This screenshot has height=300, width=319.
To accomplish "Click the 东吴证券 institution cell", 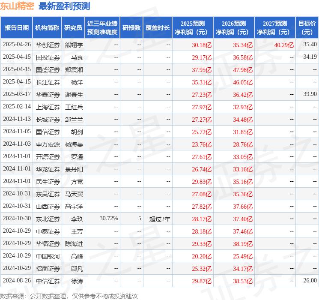I will 48,194.
